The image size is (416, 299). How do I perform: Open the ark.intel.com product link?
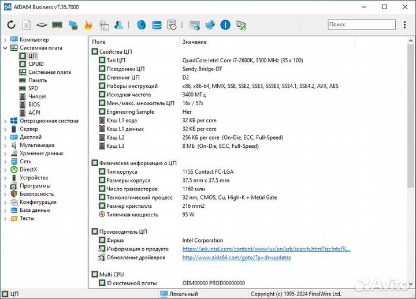coord(266,249)
